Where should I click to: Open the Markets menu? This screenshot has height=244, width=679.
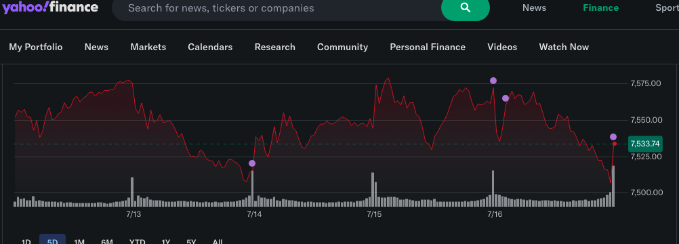click(x=148, y=47)
